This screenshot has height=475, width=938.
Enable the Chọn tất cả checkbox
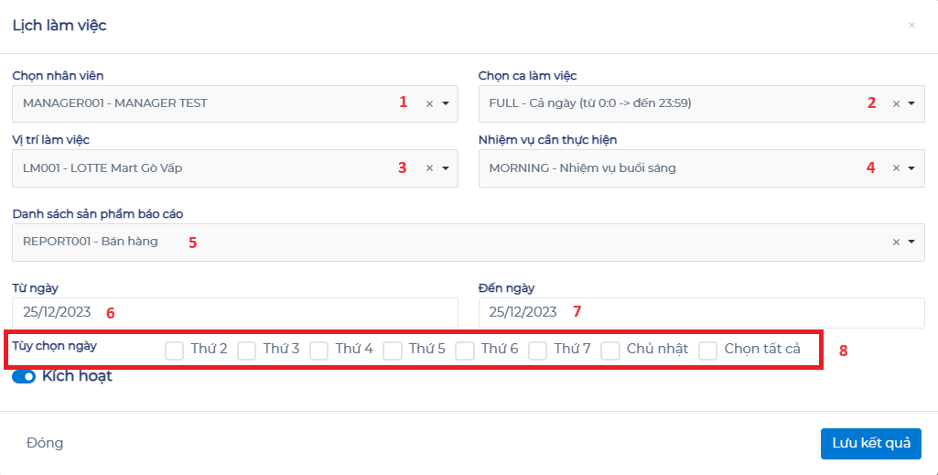tap(707, 350)
